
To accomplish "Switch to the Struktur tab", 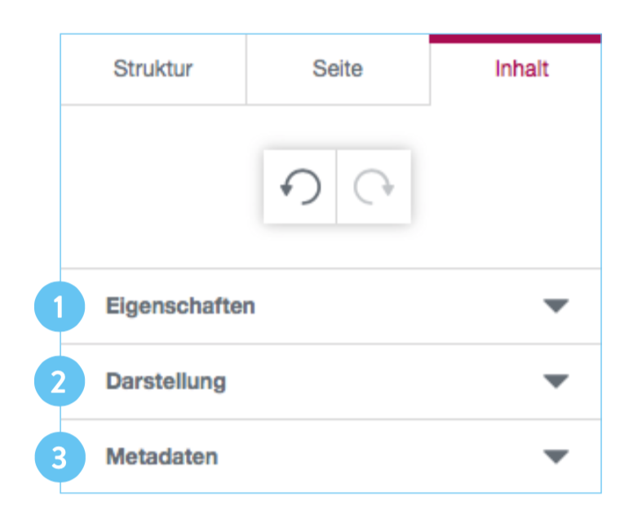I will (153, 69).
